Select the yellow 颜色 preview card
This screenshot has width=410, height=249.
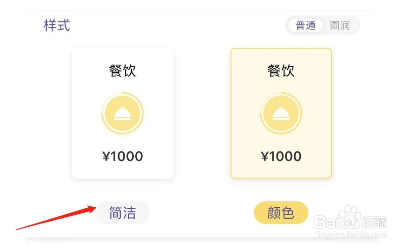(281, 113)
